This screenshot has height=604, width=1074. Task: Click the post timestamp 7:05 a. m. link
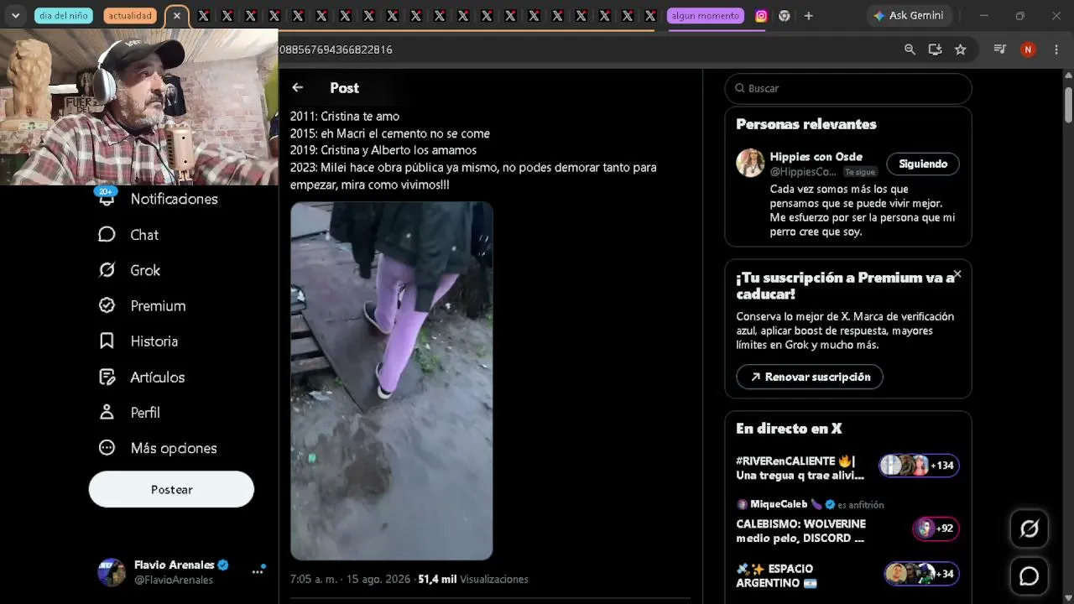[x=350, y=579]
